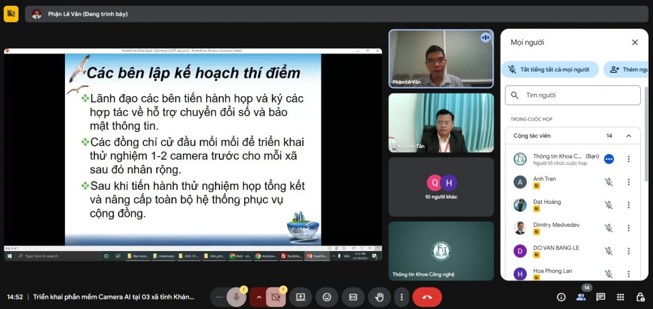The width and height of the screenshot is (653, 309).
Task: Open more options three-dot menu in call bar
Action: [401, 297]
